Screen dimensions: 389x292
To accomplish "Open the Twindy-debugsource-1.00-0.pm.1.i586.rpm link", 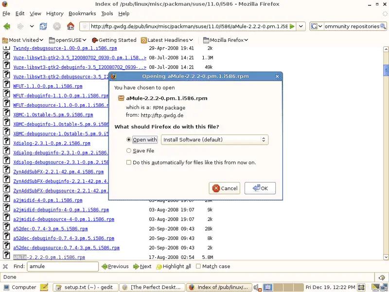I will point(65,48).
